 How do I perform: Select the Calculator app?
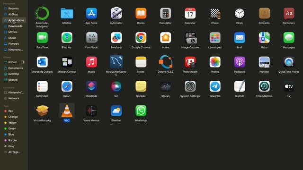[165, 13]
